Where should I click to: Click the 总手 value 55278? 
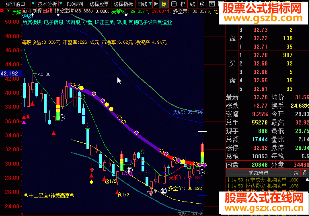[260, 122]
